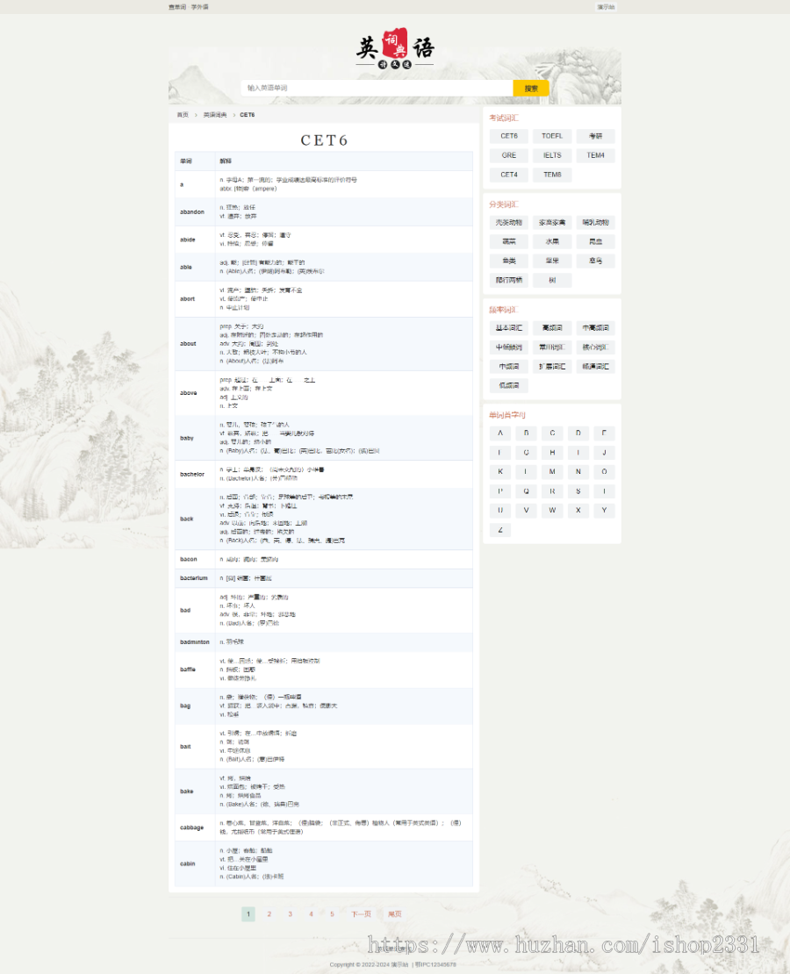Image resolution: width=790 pixels, height=974 pixels.
Task: Go to page 4 in pagination
Action: [312, 914]
